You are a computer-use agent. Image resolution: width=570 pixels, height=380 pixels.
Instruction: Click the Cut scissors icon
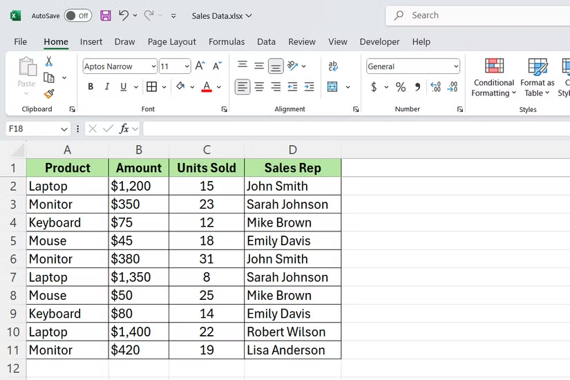(x=49, y=62)
